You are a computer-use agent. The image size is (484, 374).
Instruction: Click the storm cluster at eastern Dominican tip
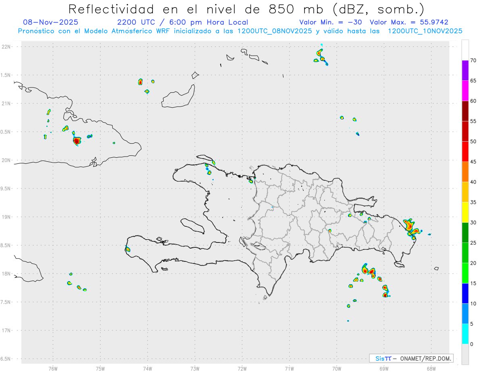[x=412, y=228]
